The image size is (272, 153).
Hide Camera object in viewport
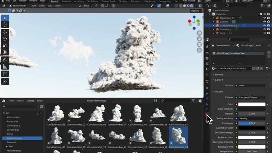tap(265, 22)
